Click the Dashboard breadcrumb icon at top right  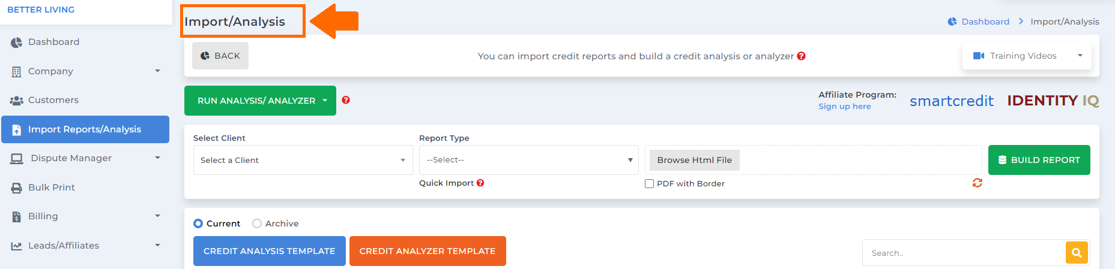pos(952,22)
